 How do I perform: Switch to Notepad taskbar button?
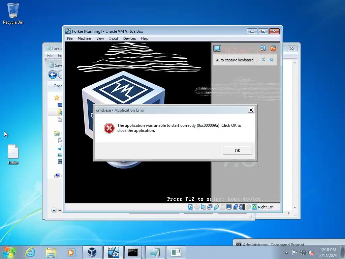(x=155, y=252)
